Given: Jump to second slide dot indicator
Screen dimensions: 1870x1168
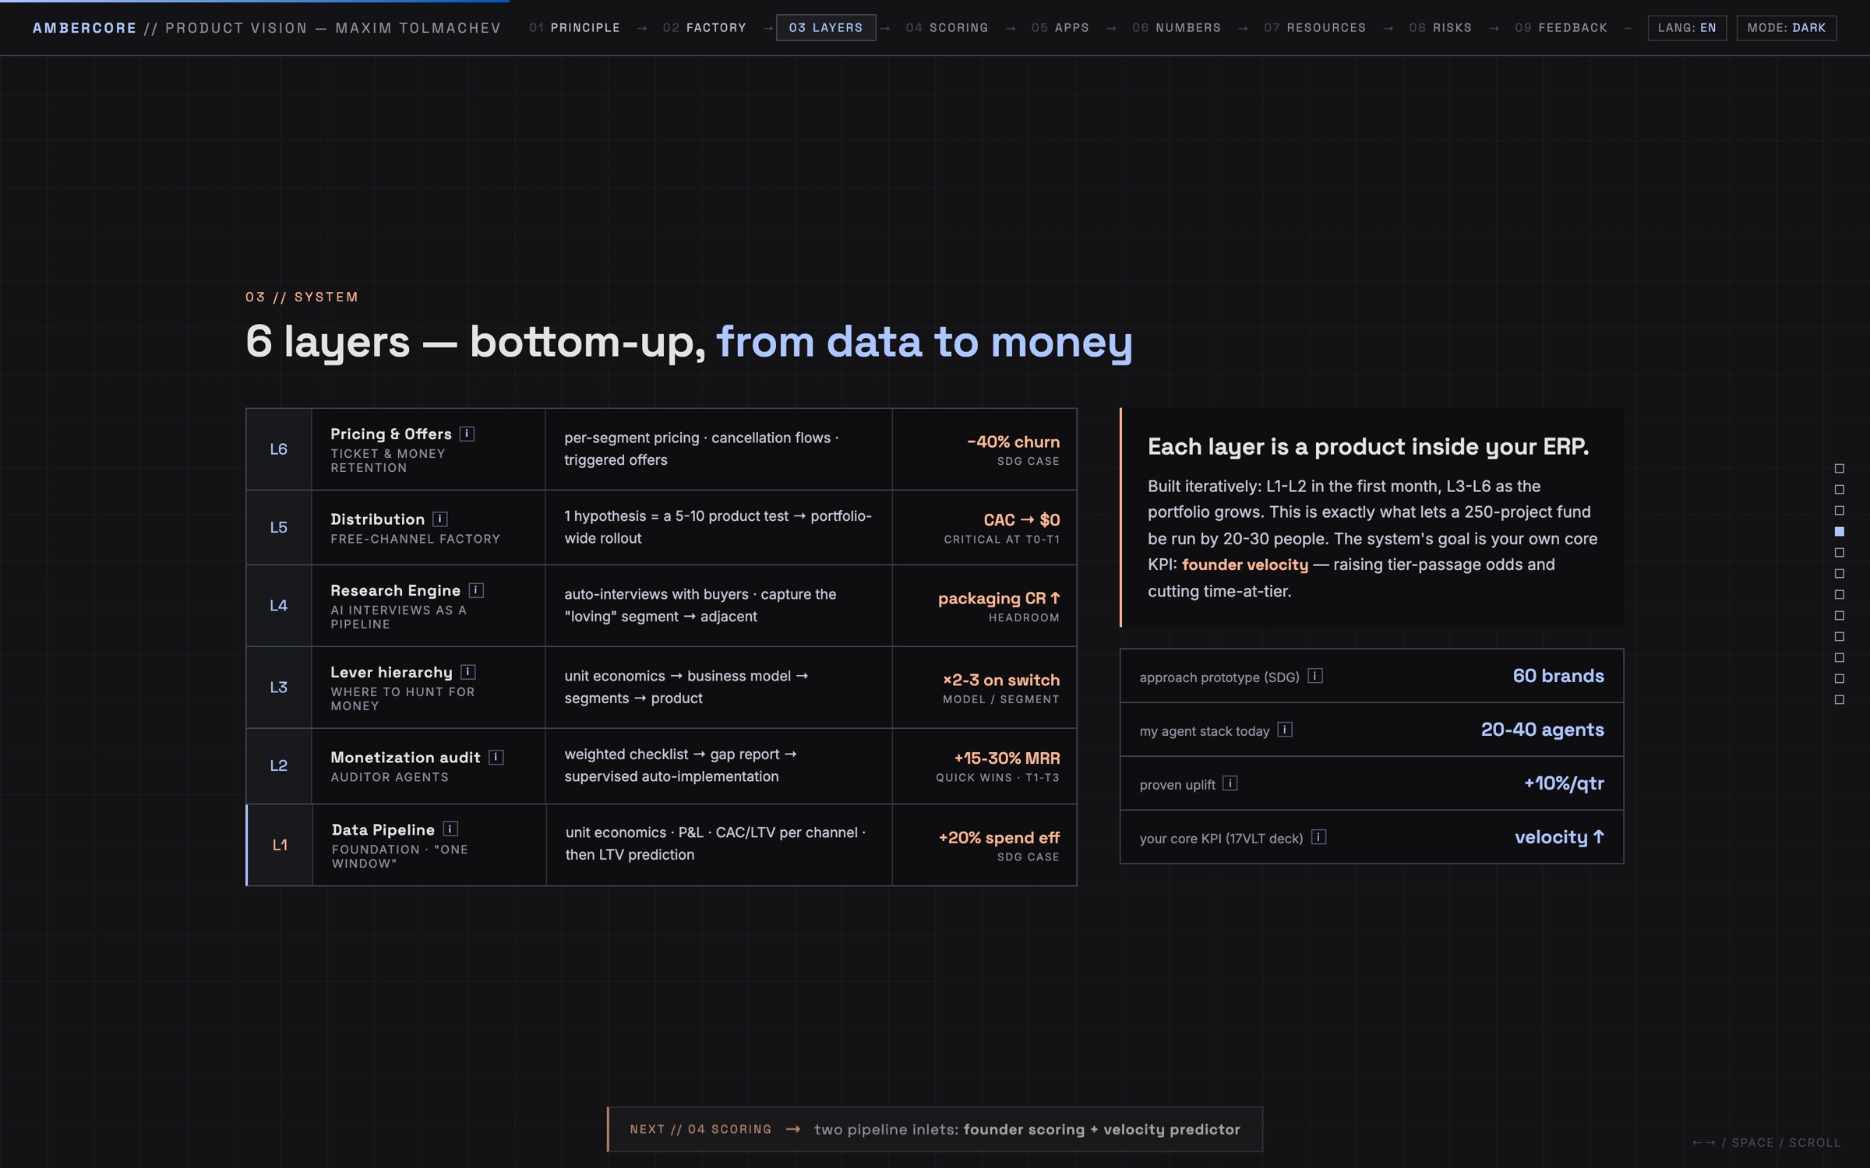Looking at the screenshot, I should coord(1840,490).
